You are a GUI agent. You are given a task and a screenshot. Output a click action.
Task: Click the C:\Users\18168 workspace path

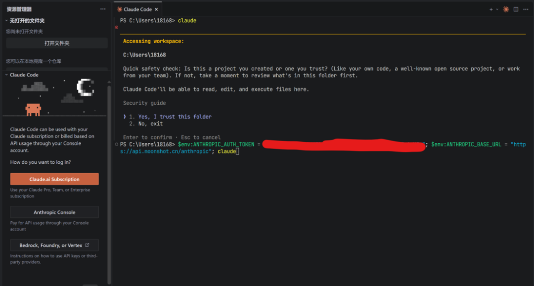pyautogui.click(x=144, y=55)
